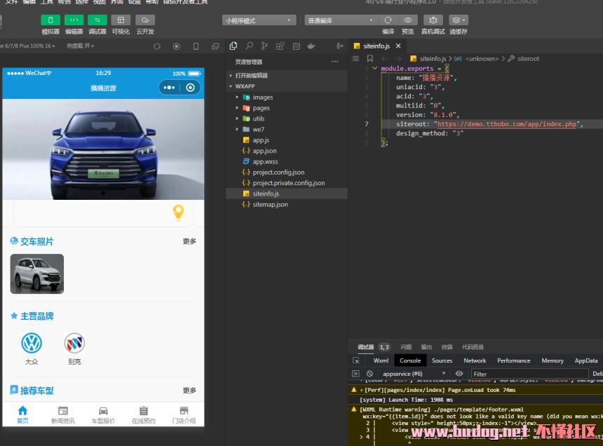Screen dimensions: 603x446
Task: Click the element inspector arrow icon
Action: [x=356, y=360]
